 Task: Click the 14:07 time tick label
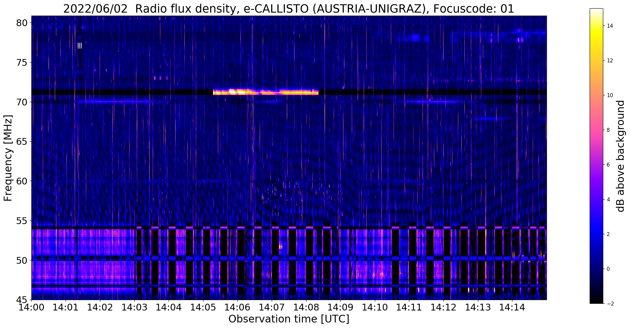(271, 307)
